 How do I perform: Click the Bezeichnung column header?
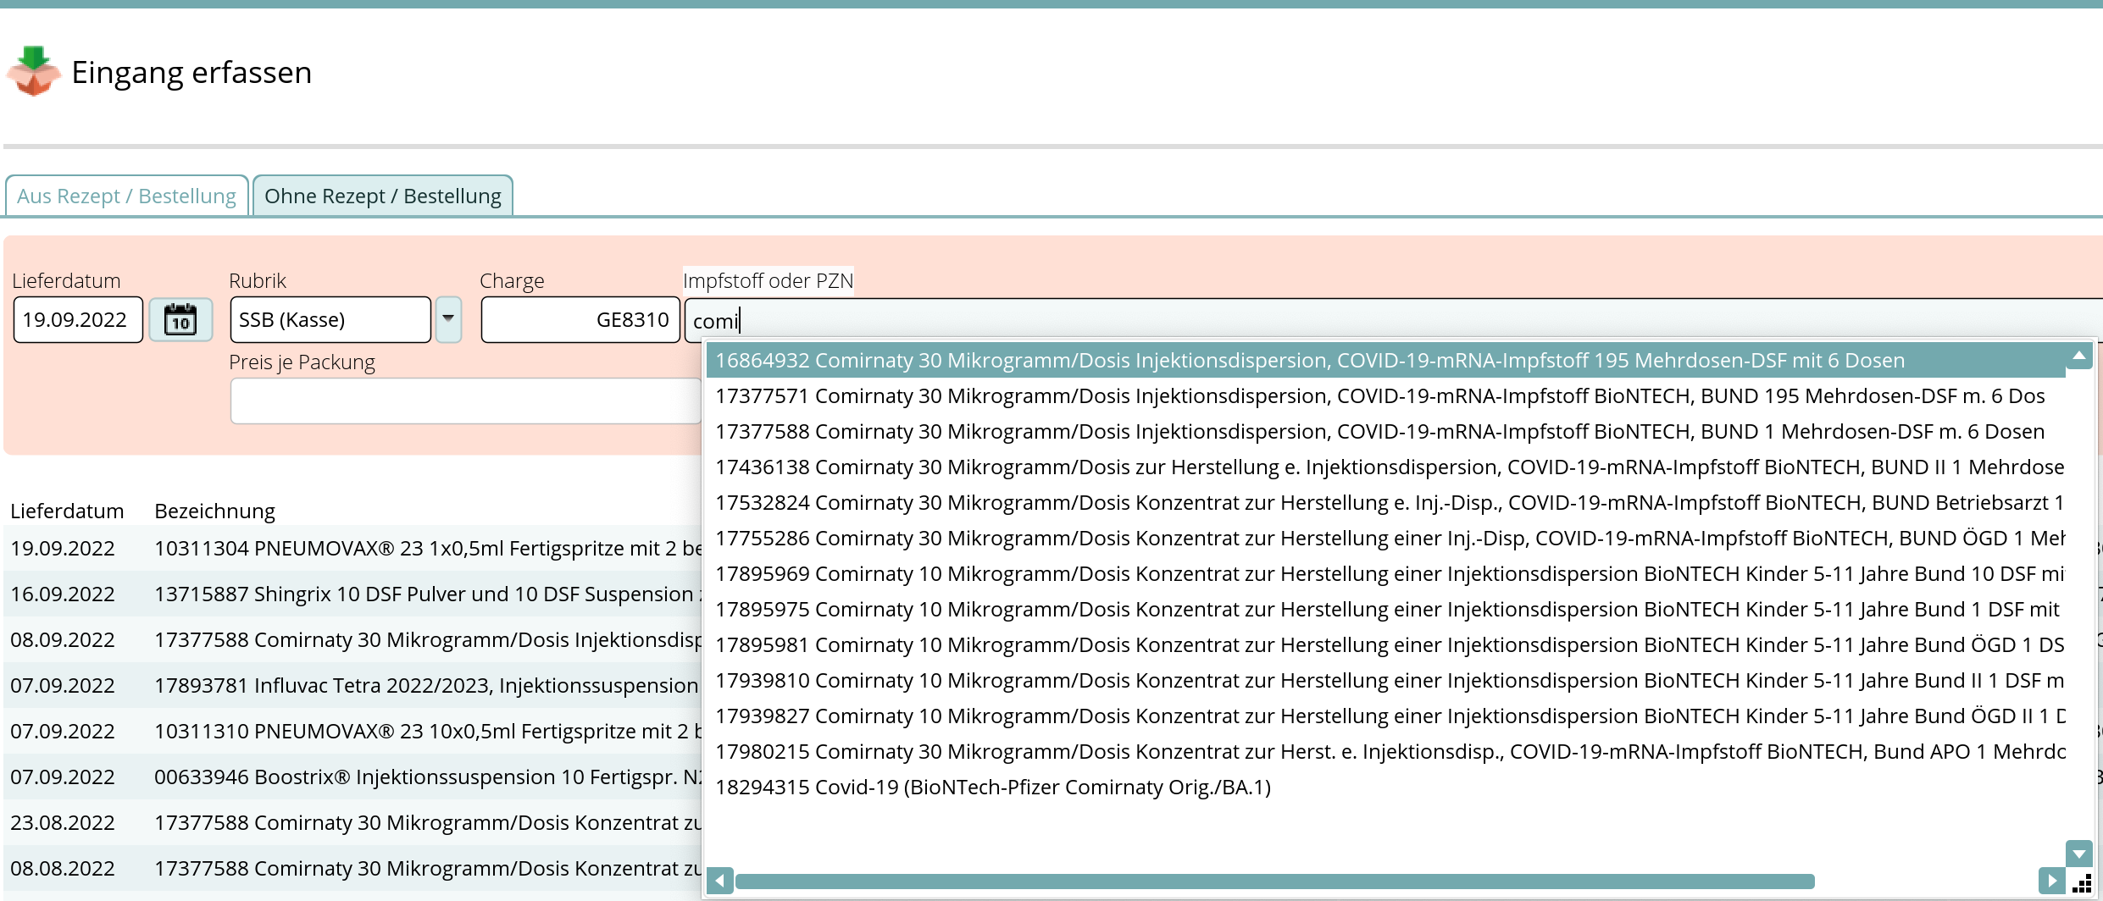pos(214,511)
